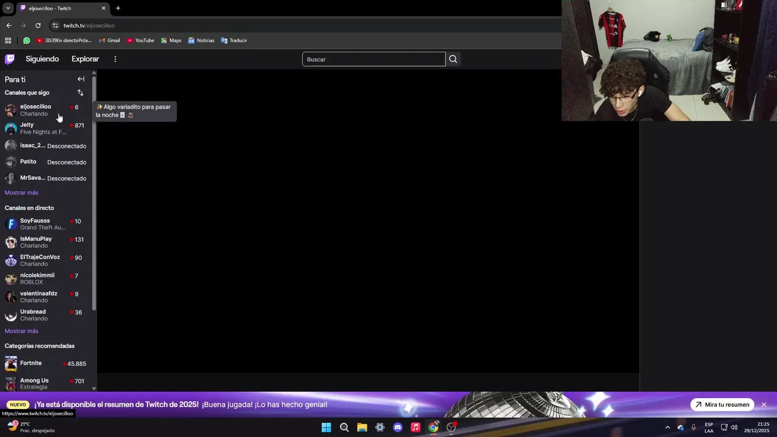Click the sidebar scrollbar thumb
The width and height of the screenshot is (777, 437).
(94, 192)
